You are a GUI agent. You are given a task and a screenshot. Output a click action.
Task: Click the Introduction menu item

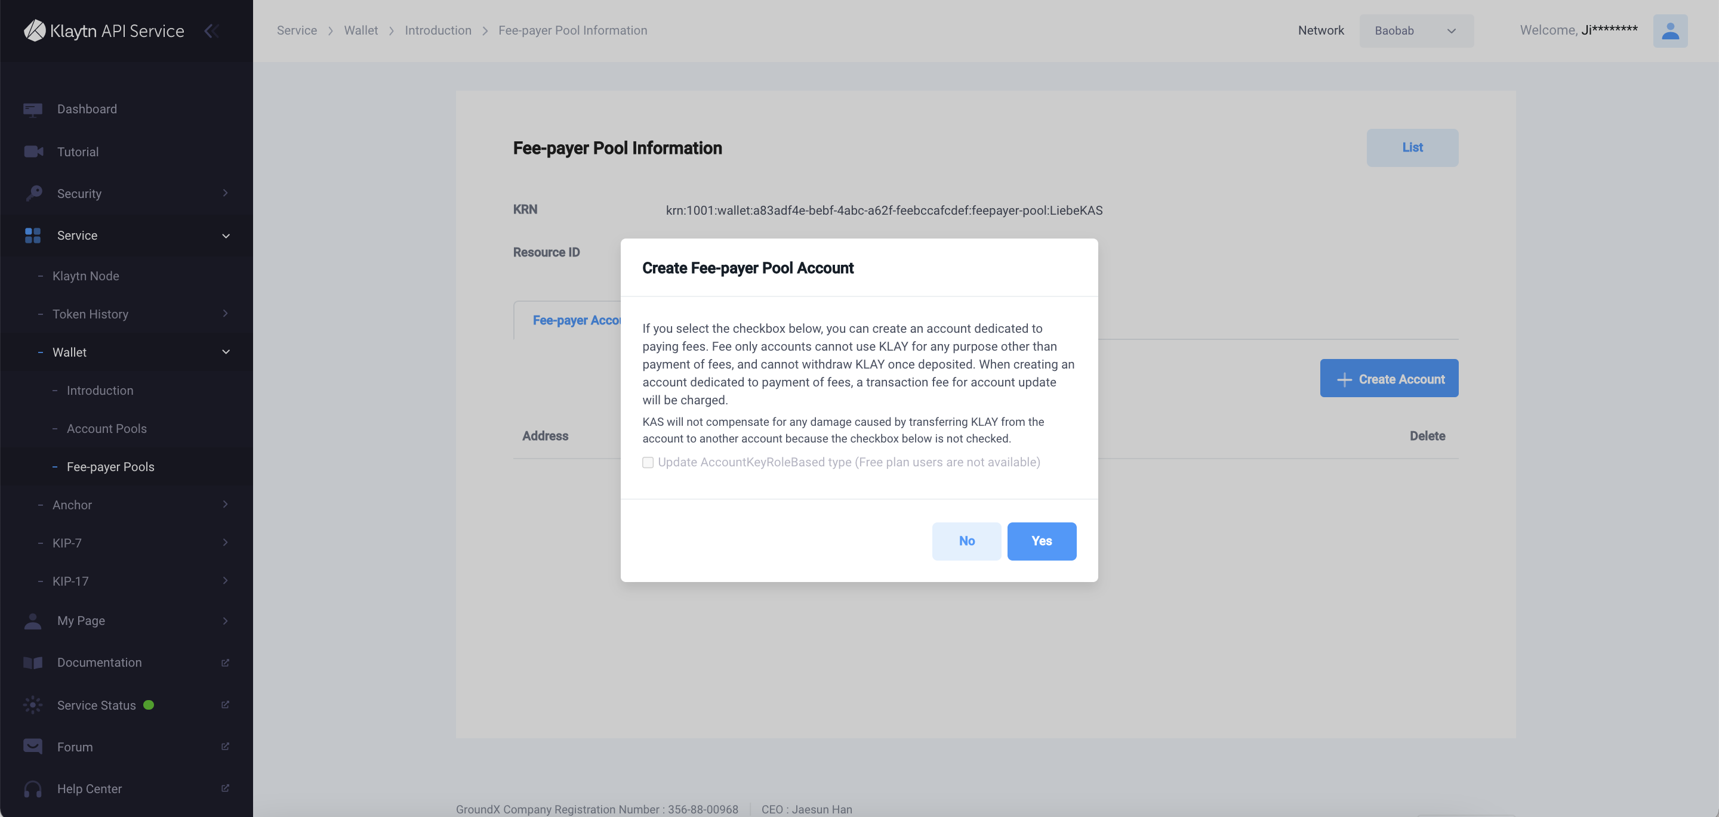click(100, 390)
